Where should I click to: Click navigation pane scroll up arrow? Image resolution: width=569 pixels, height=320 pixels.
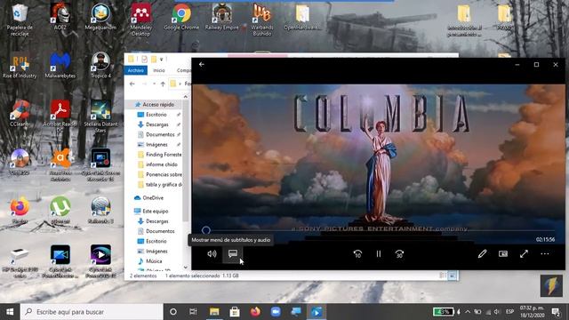point(186,97)
